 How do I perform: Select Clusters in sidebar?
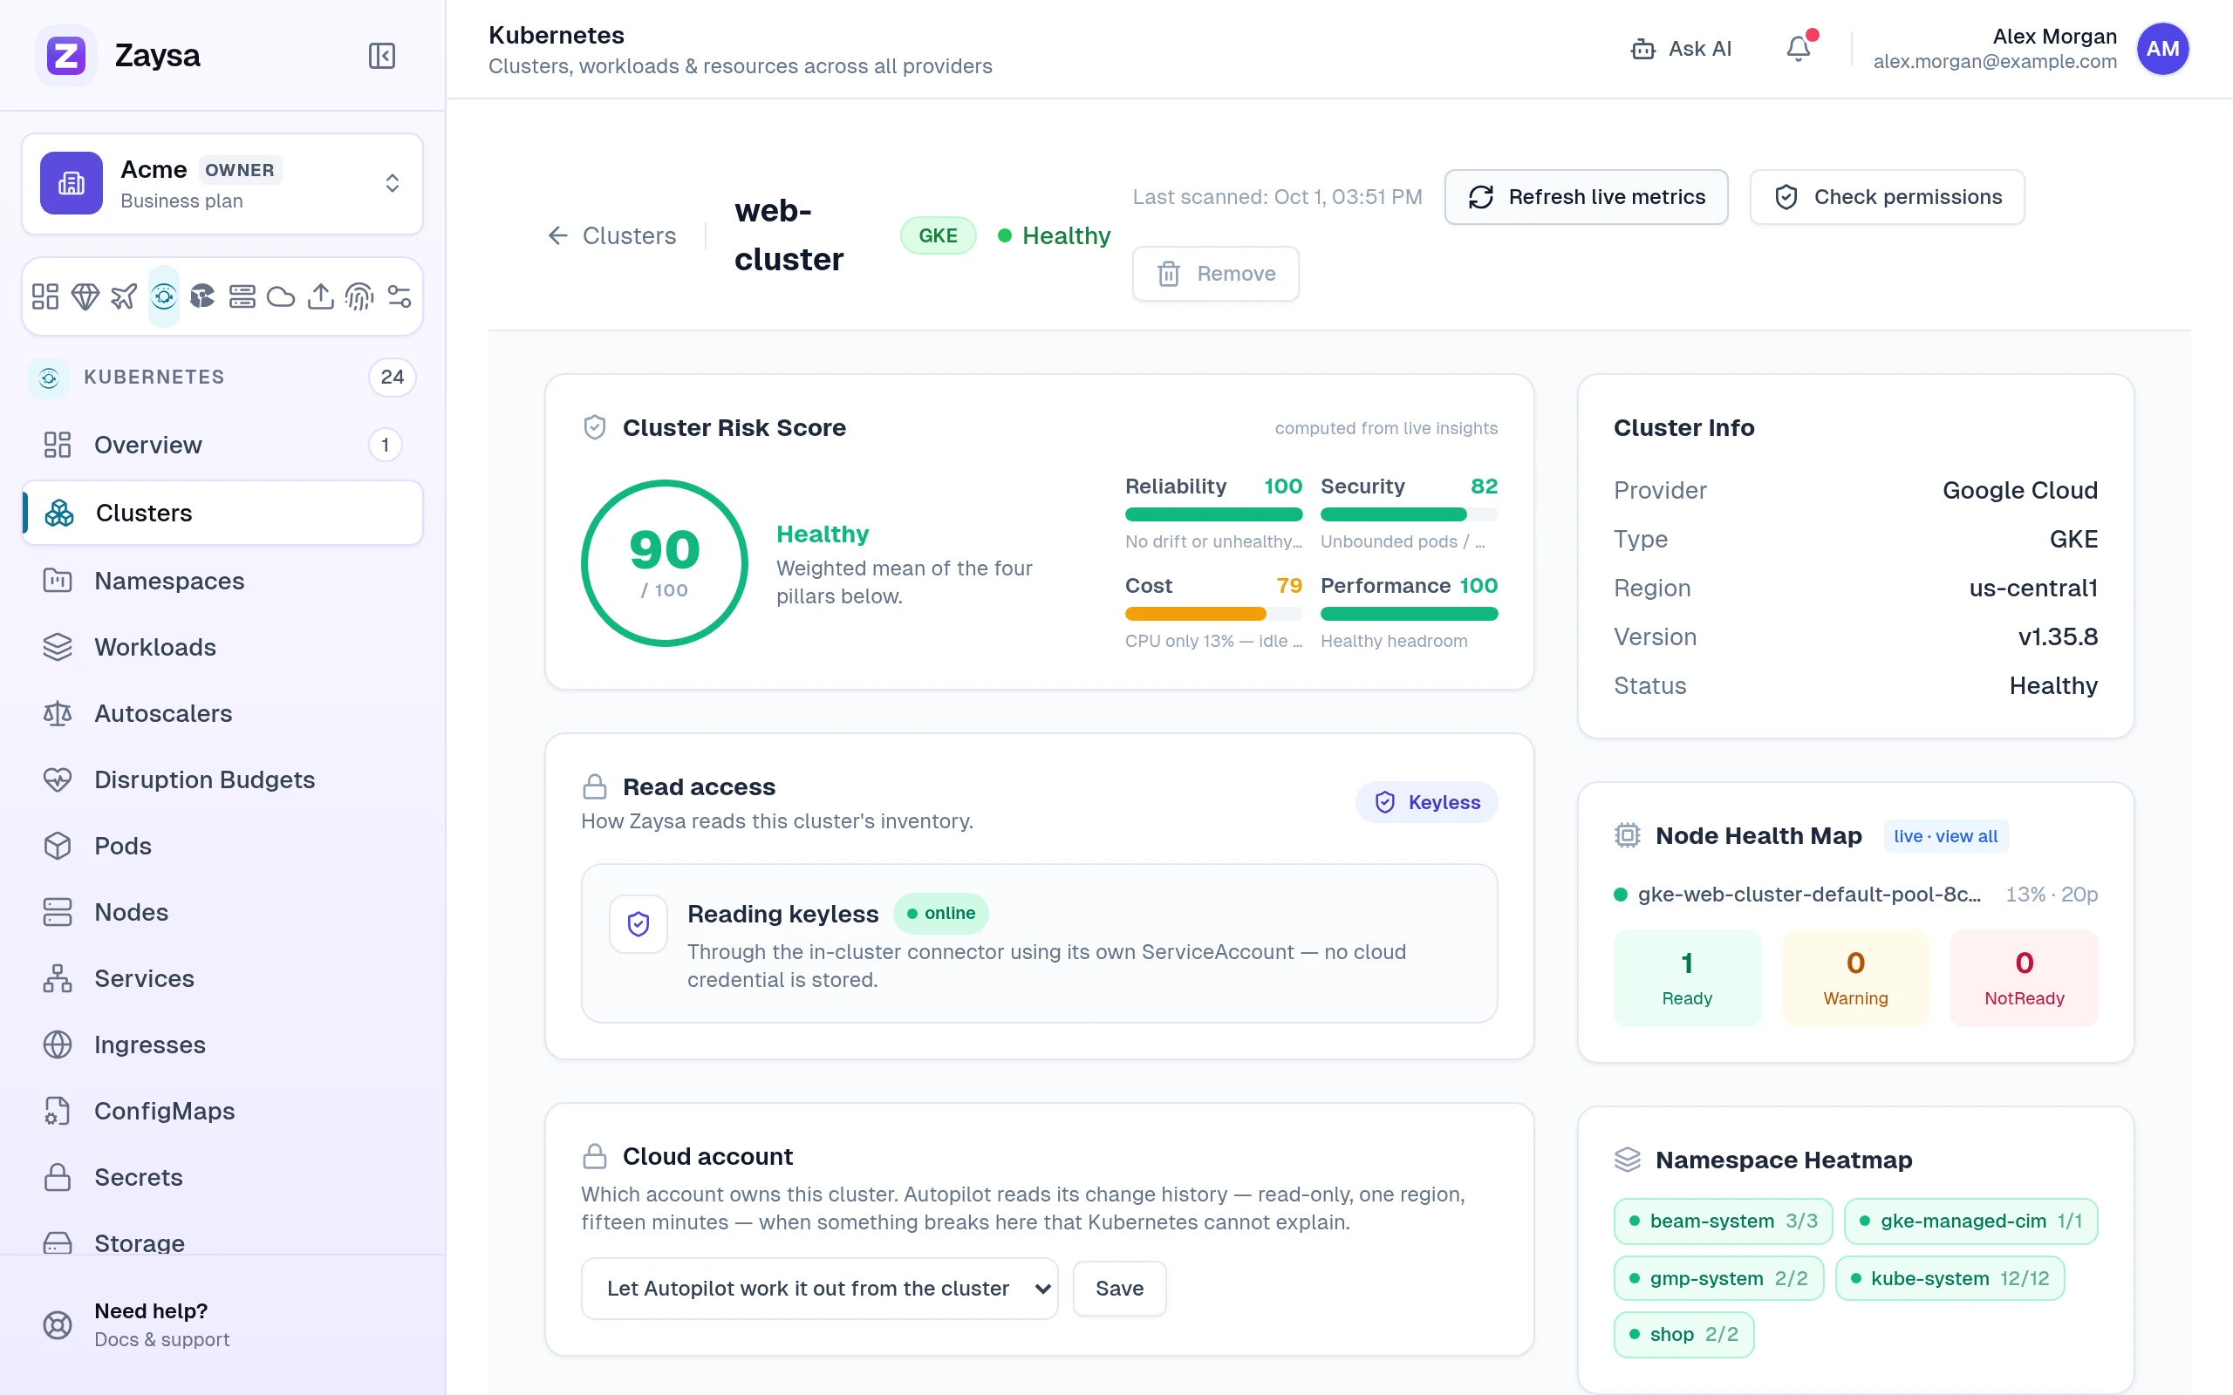pos(222,513)
